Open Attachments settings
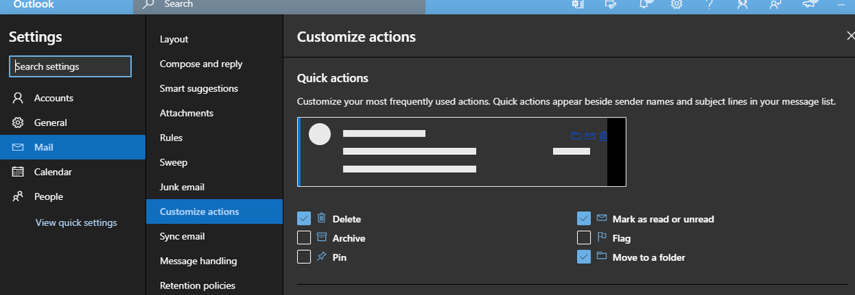 [214, 113]
